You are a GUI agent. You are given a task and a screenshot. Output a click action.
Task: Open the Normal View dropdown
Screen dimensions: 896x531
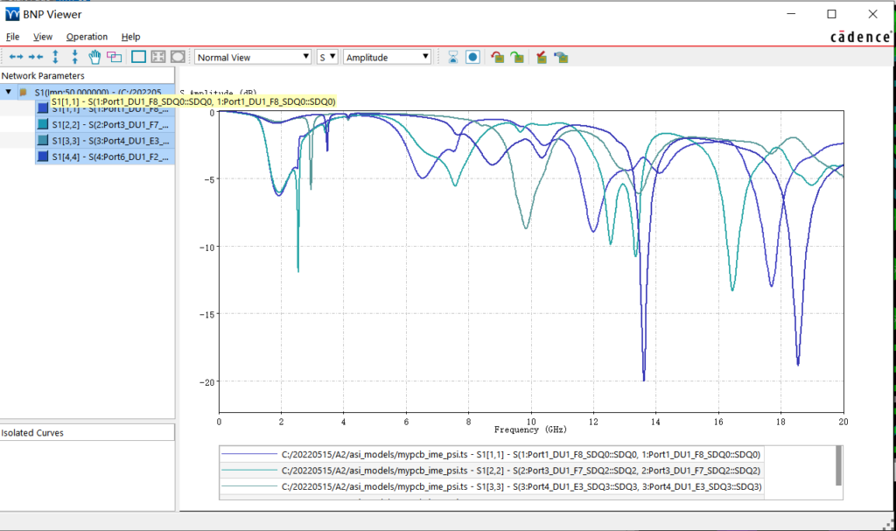pos(253,57)
